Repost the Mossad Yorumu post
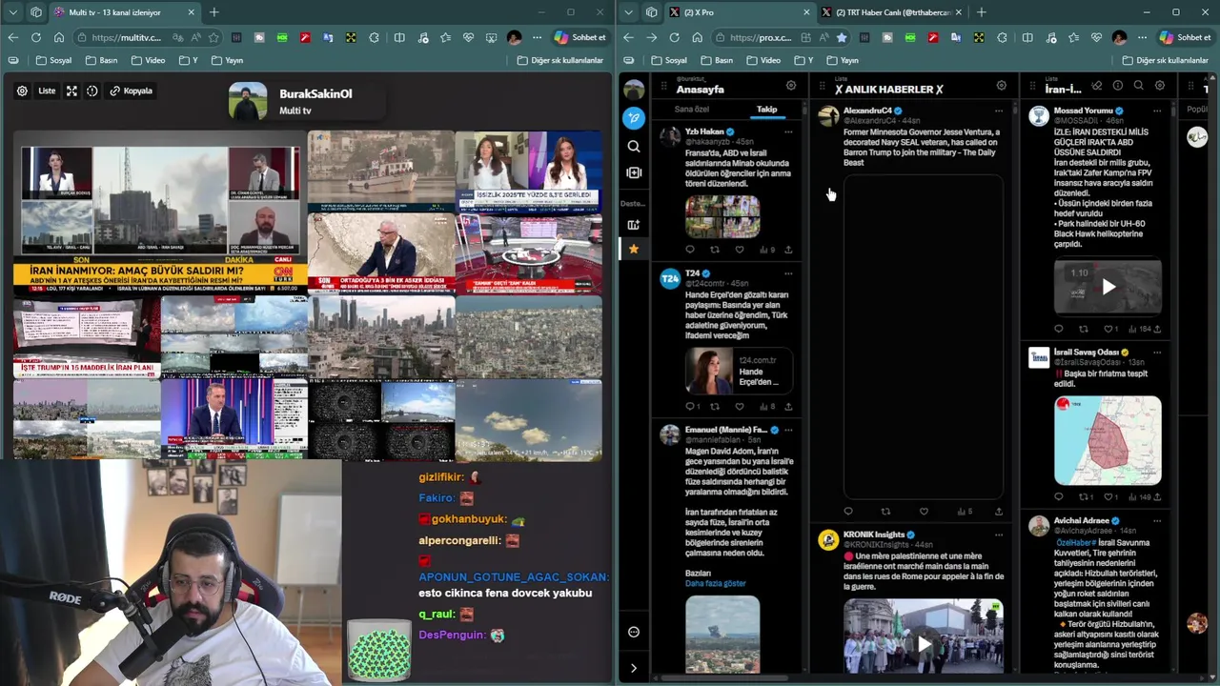The image size is (1220, 686). tap(1085, 329)
